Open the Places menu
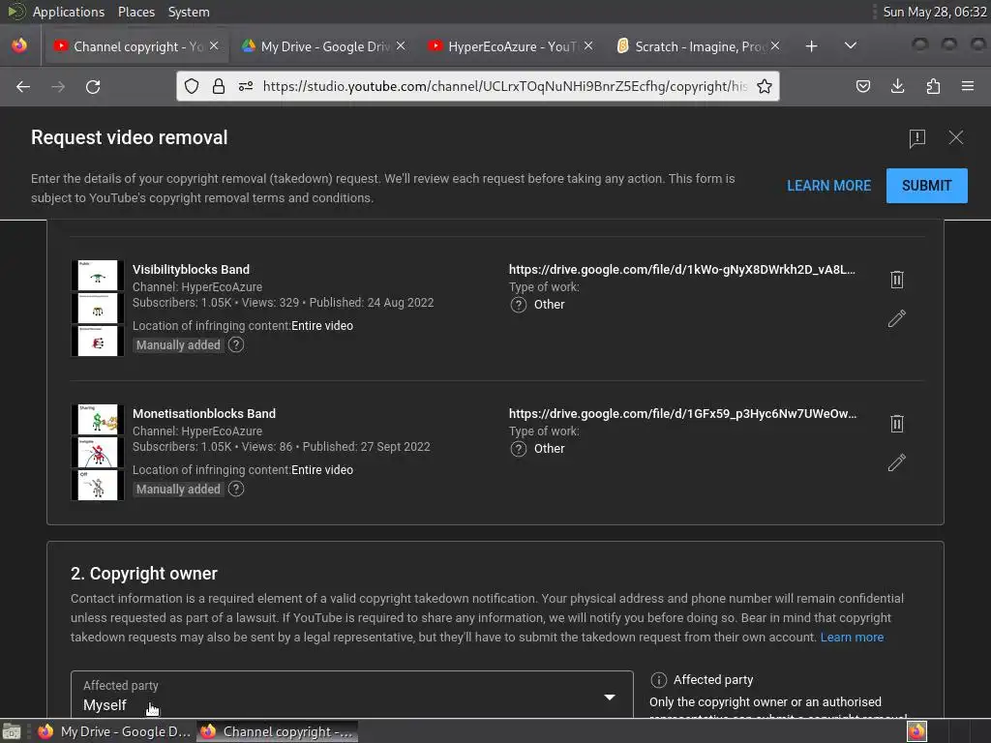The width and height of the screenshot is (991, 743). 136,12
